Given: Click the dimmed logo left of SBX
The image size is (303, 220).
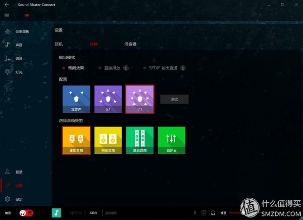Looking at the screenshot, I should pyautogui.click(x=76, y=213).
